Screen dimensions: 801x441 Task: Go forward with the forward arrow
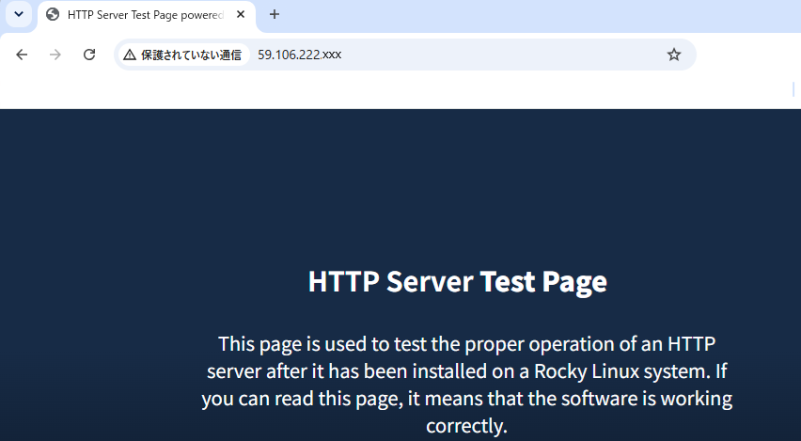click(55, 55)
